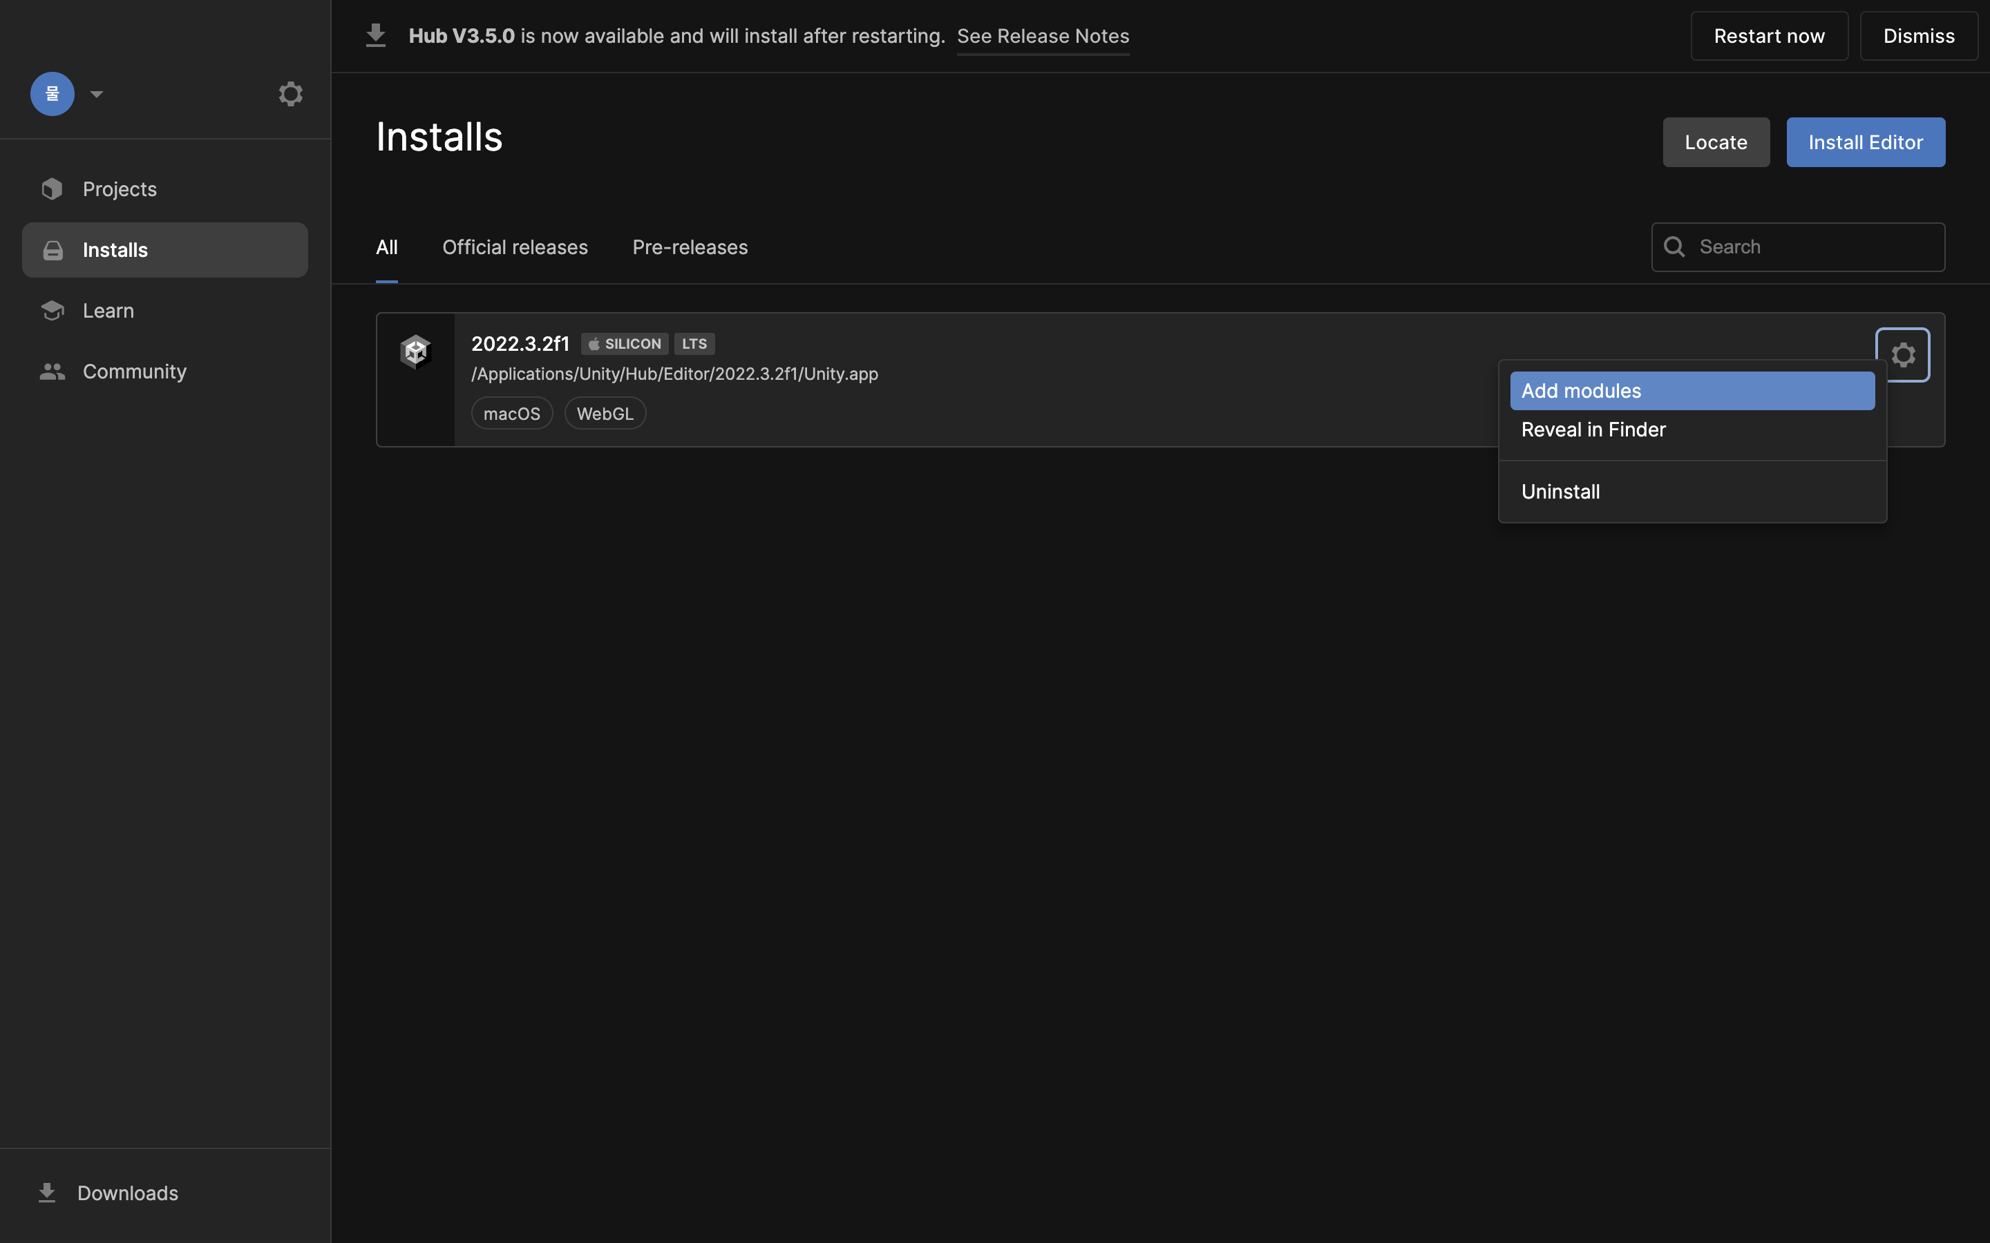Click Restart now button
1990x1243 pixels.
tap(1769, 36)
